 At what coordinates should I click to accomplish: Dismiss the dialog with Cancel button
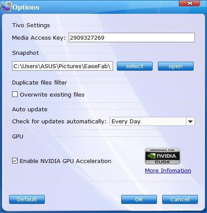click(180, 199)
